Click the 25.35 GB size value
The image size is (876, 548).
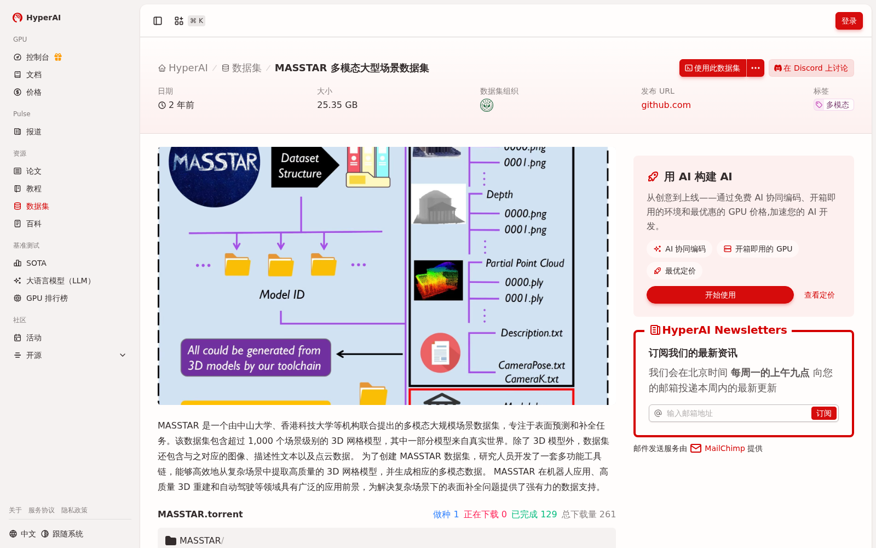point(337,105)
